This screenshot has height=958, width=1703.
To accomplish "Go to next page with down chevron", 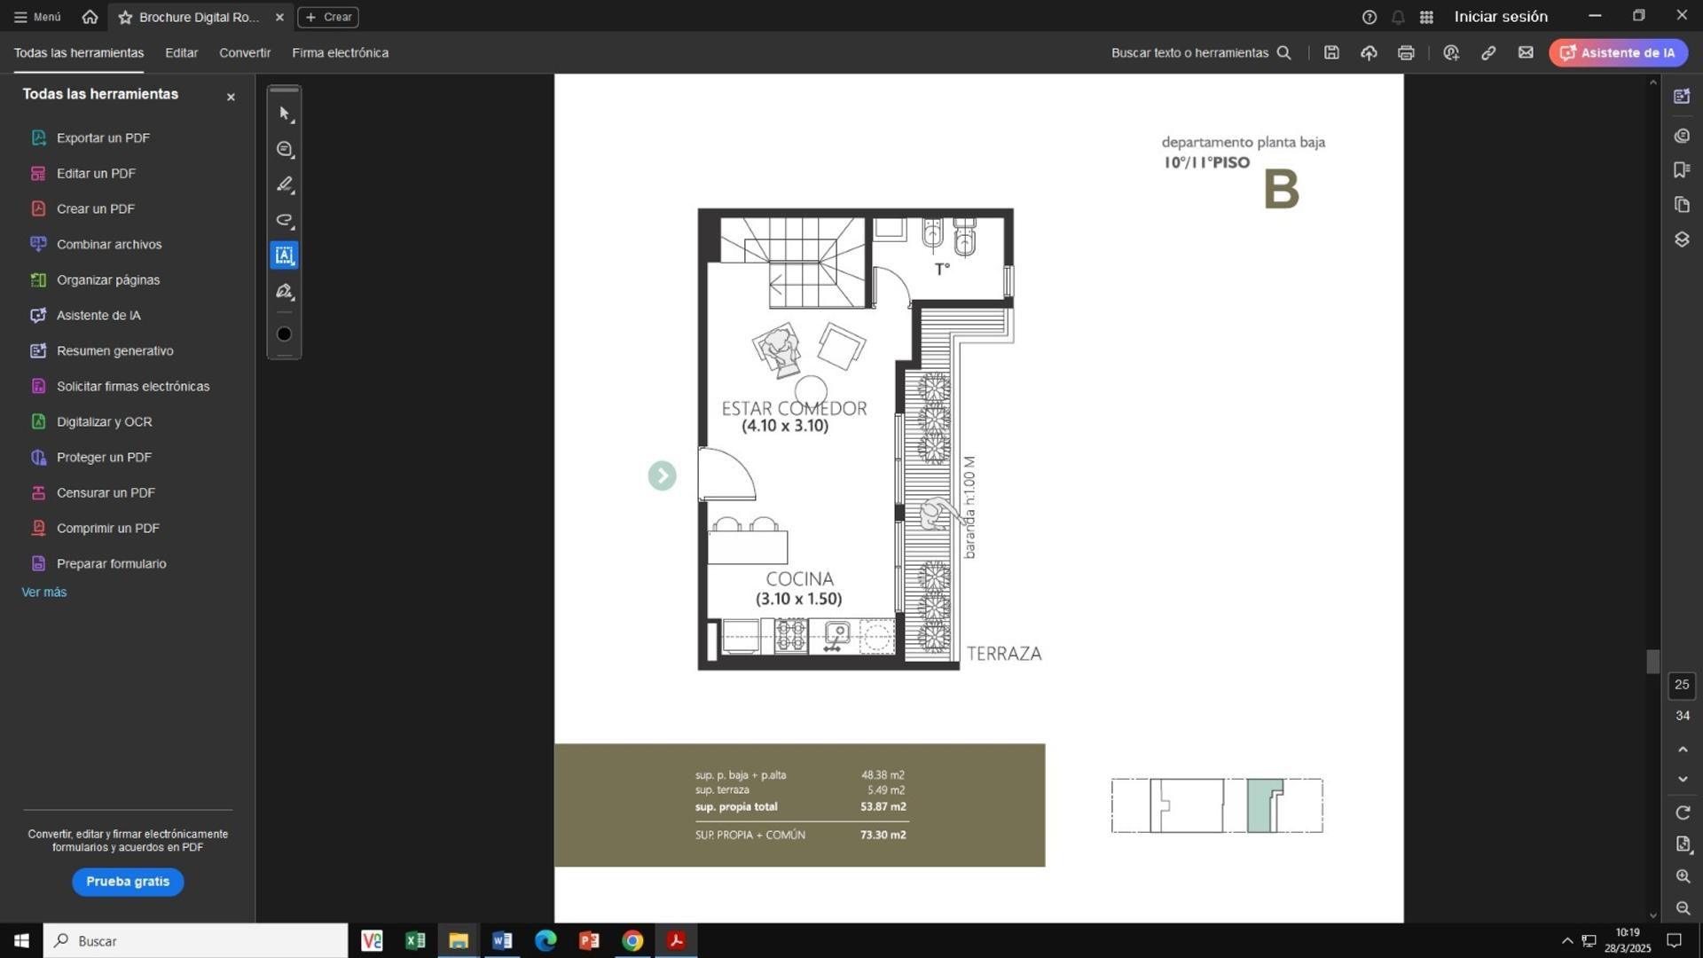I will 1683,779.
